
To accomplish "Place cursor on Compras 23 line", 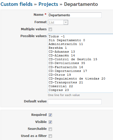I will pos(59,90).
